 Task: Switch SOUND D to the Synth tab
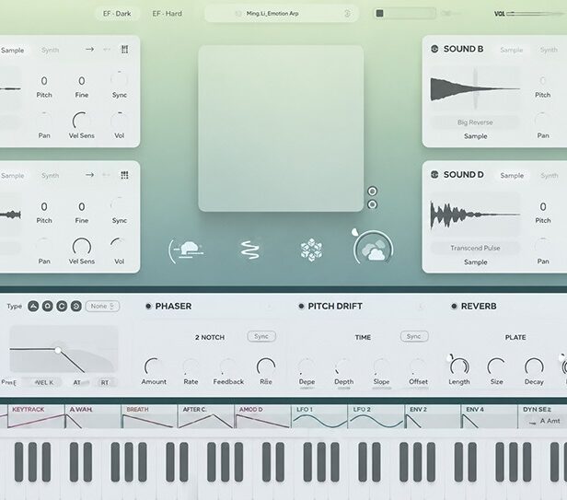pyautogui.click(x=549, y=176)
